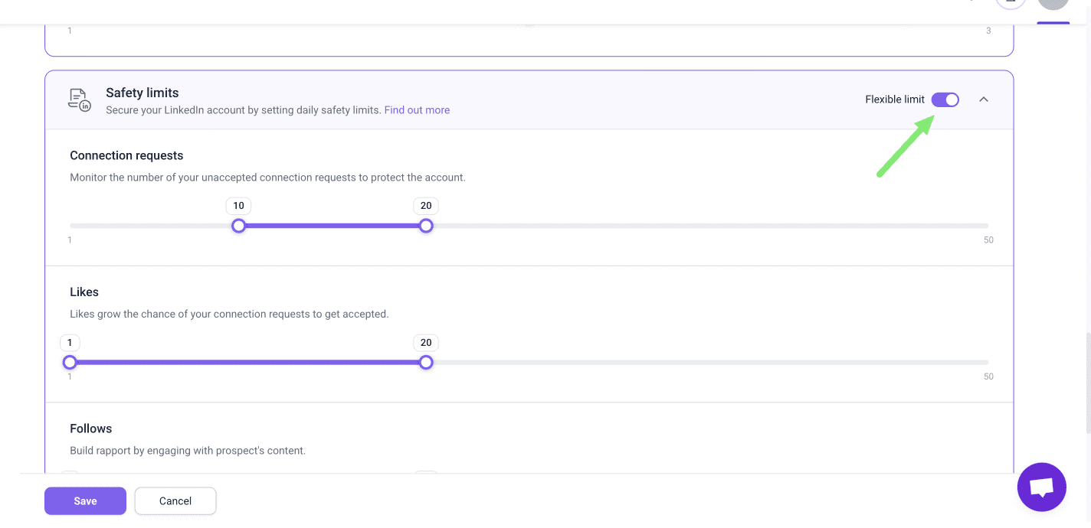Click the Connection requests filled purple track
1091x528 pixels.
(x=332, y=226)
